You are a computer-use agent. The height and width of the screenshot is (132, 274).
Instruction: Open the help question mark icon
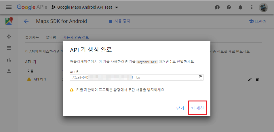[x=229, y=7]
